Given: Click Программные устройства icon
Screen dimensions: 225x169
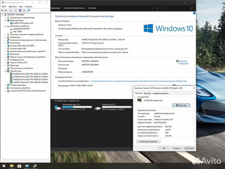Looking at the screenshot, I should pyautogui.click(x=8, y=68).
